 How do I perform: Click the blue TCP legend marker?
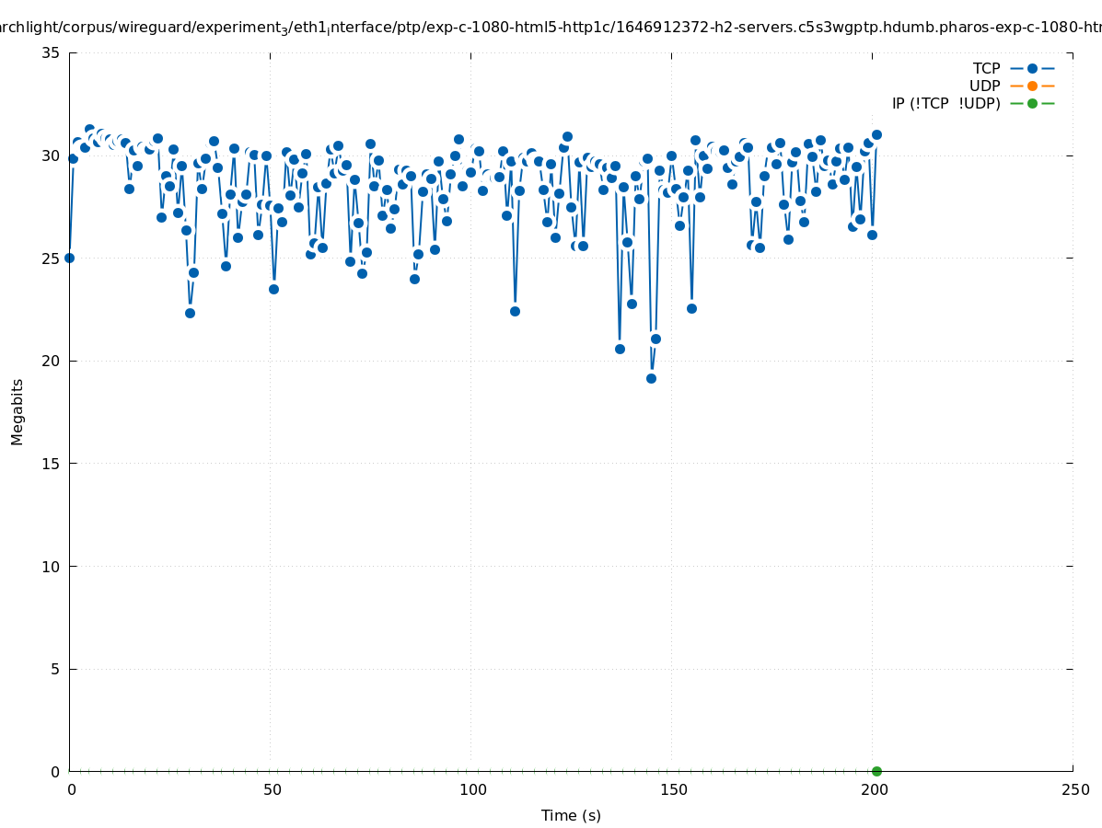coord(1032,68)
